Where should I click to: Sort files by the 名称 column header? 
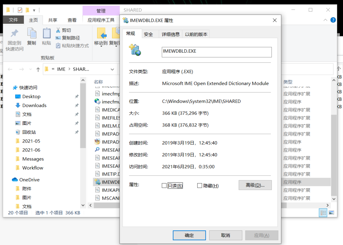click(98, 82)
